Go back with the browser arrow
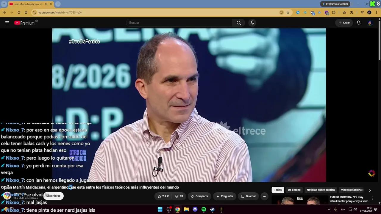381x214 pixels. tap(4, 12)
